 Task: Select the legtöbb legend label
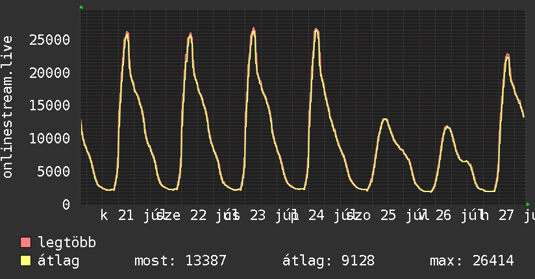click(x=67, y=242)
